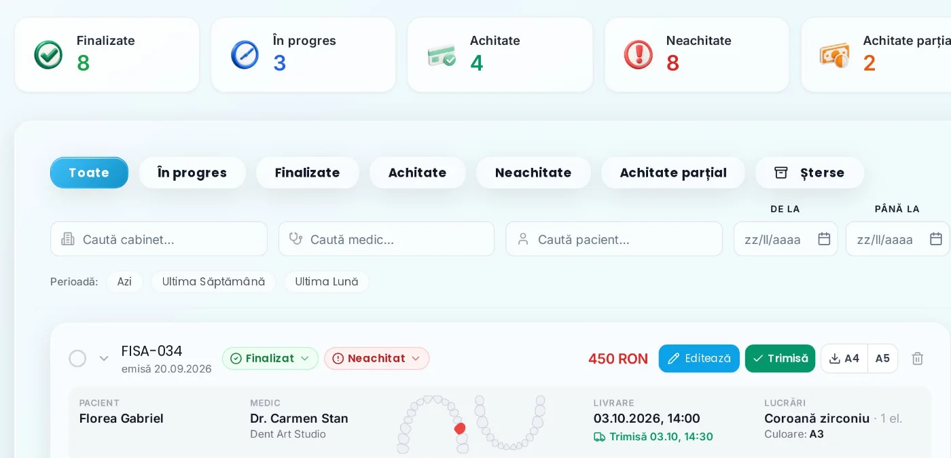
Task: Focus the Caută medic search field
Action: tap(387, 239)
